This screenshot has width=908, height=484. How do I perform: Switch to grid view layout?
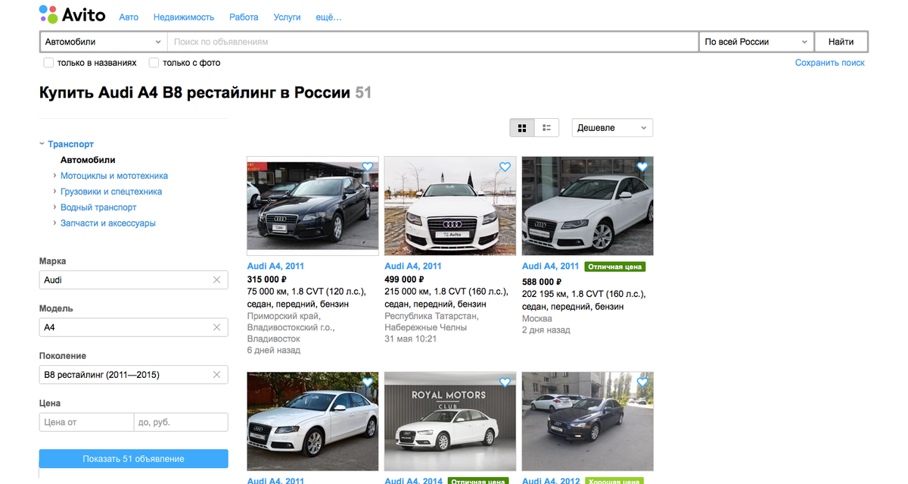(x=521, y=127)
